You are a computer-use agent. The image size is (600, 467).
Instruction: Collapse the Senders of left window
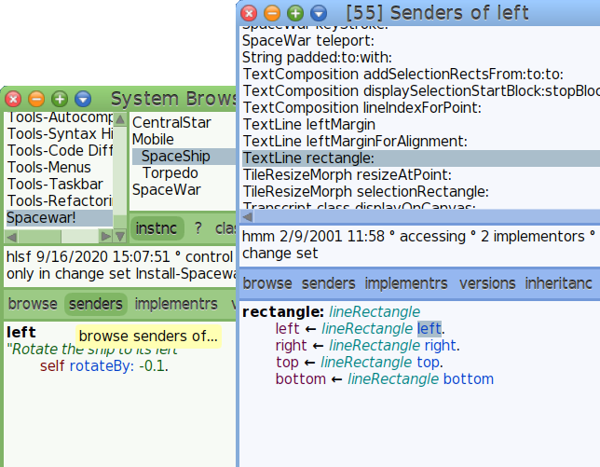271,13
